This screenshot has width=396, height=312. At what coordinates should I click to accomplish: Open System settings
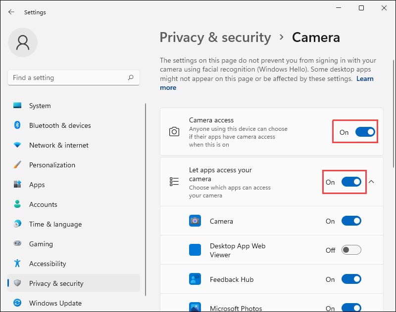pos(73,106)
